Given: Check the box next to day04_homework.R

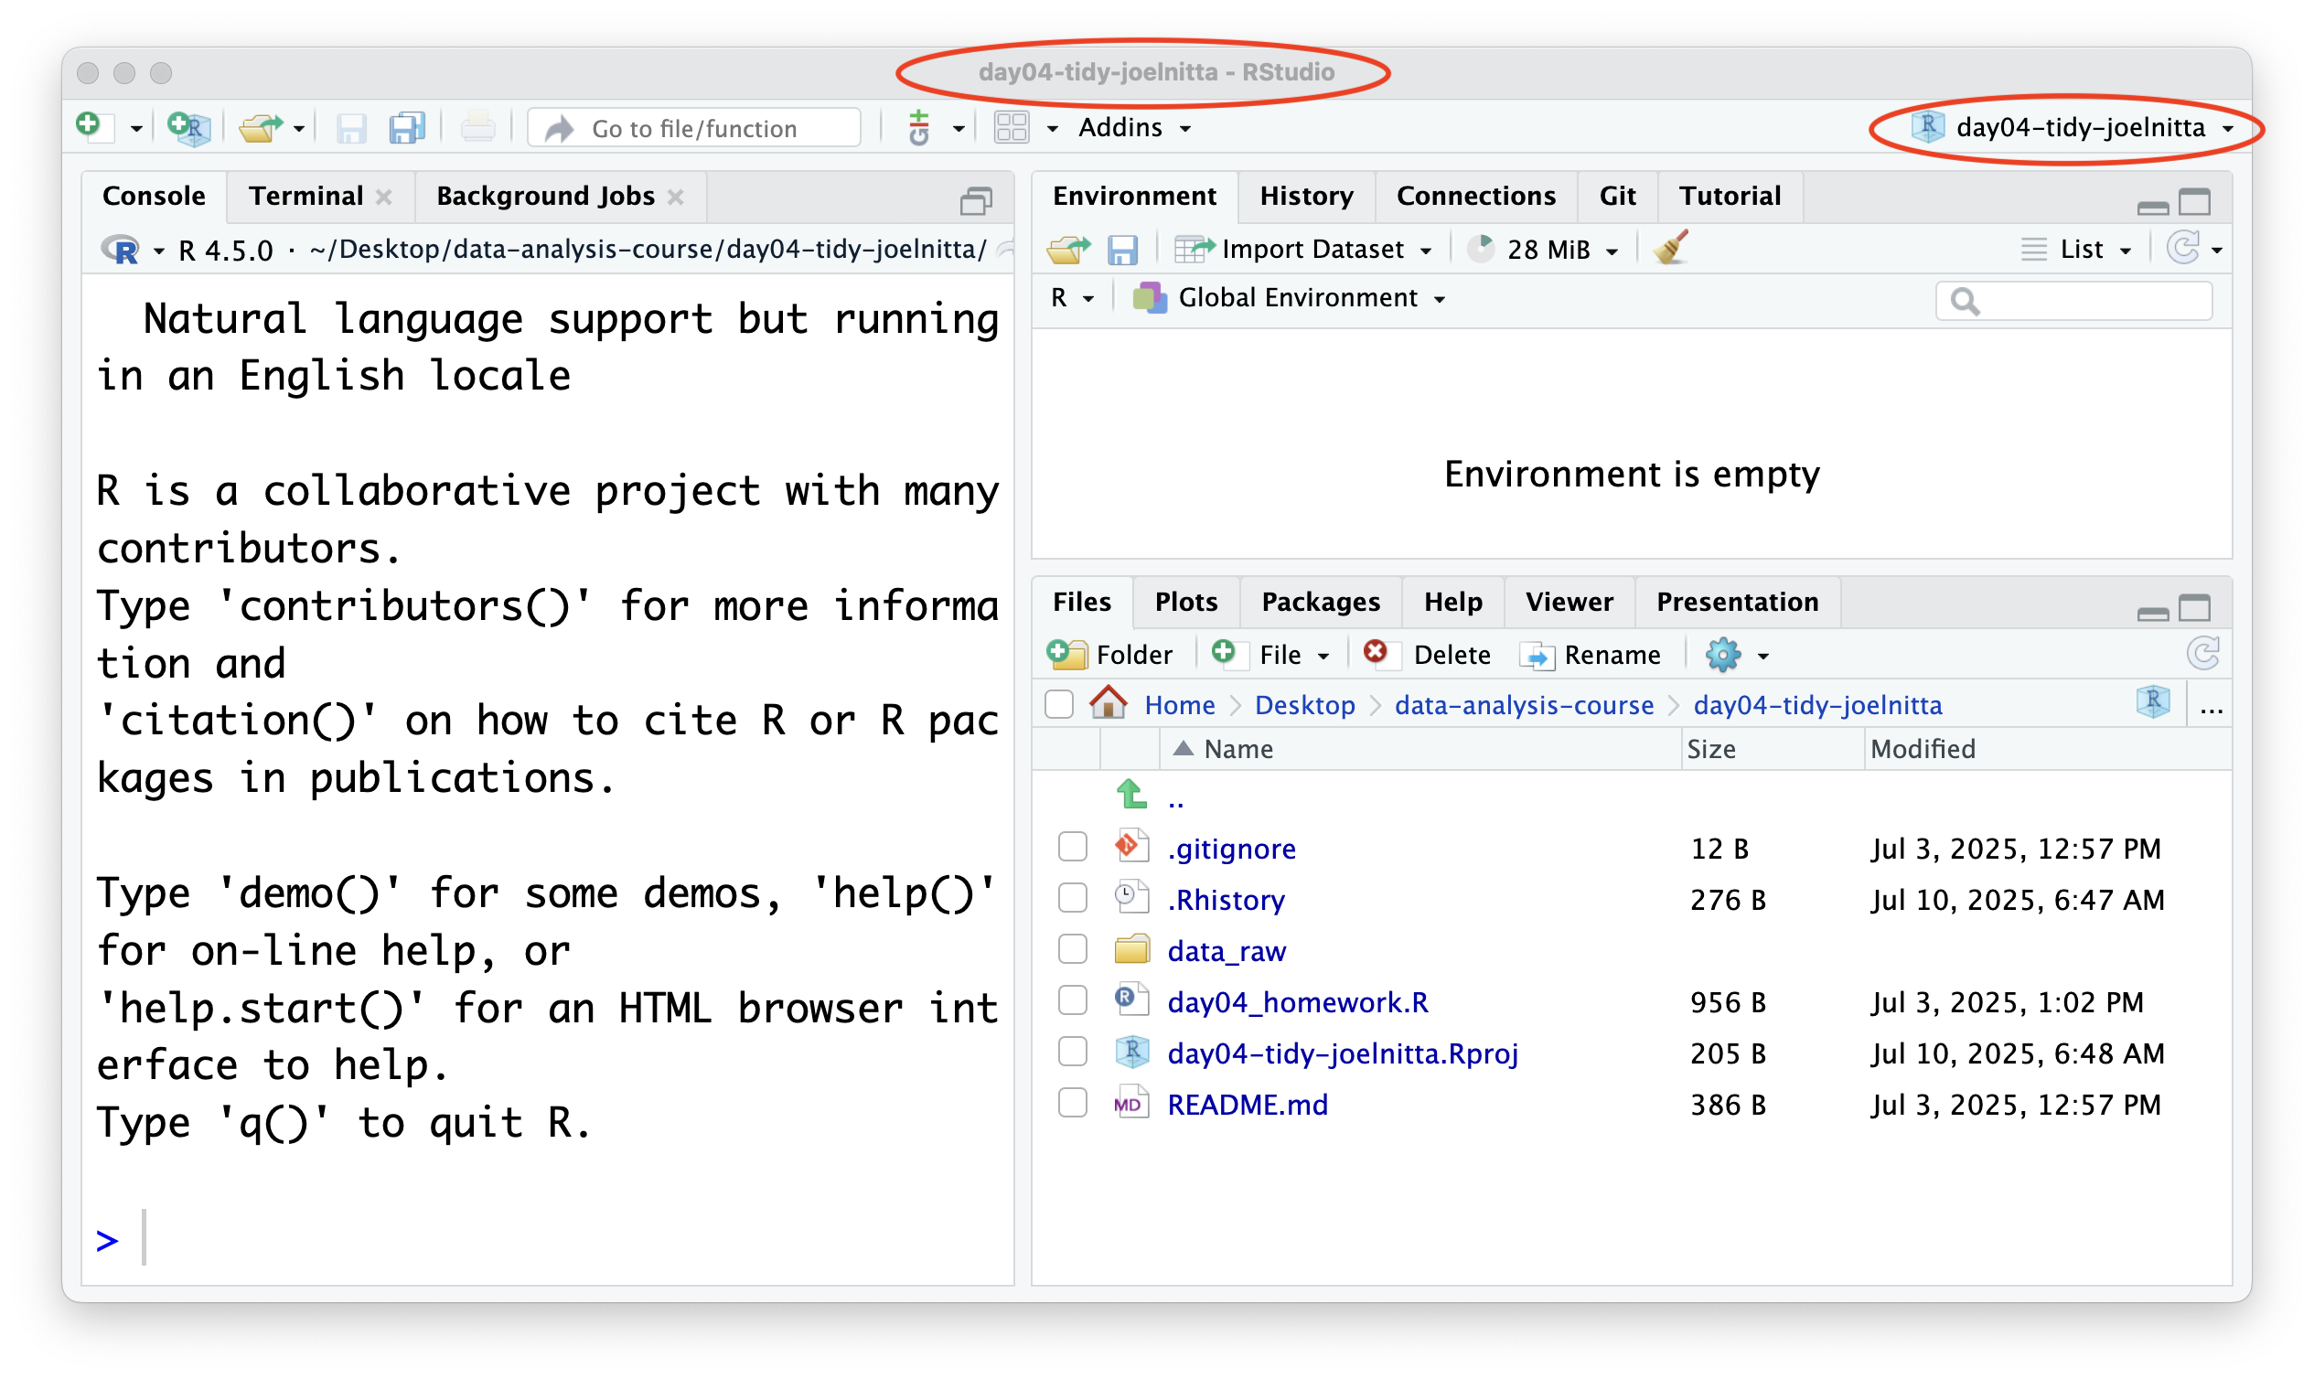Looking at the screenshot, I should pyautogui.click(x=1073, y=1001).
